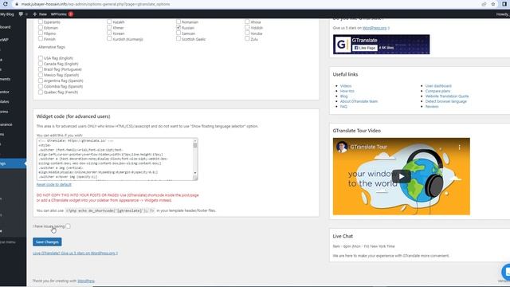
Task: Click 'Reset code to default' link
Action: pyautogui.click(x=53, y=184)
